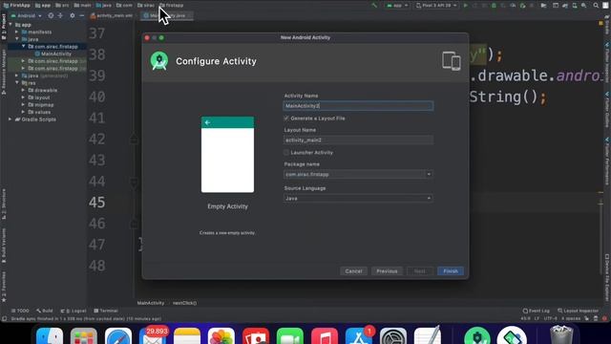
Task: Click the Search Everywhere magnifier icon
Action: pyautogui.click(x=596, y=6)
